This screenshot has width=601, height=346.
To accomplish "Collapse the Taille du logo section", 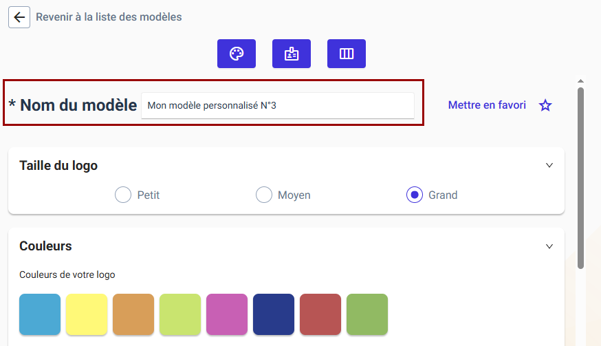I will (549, 165).
